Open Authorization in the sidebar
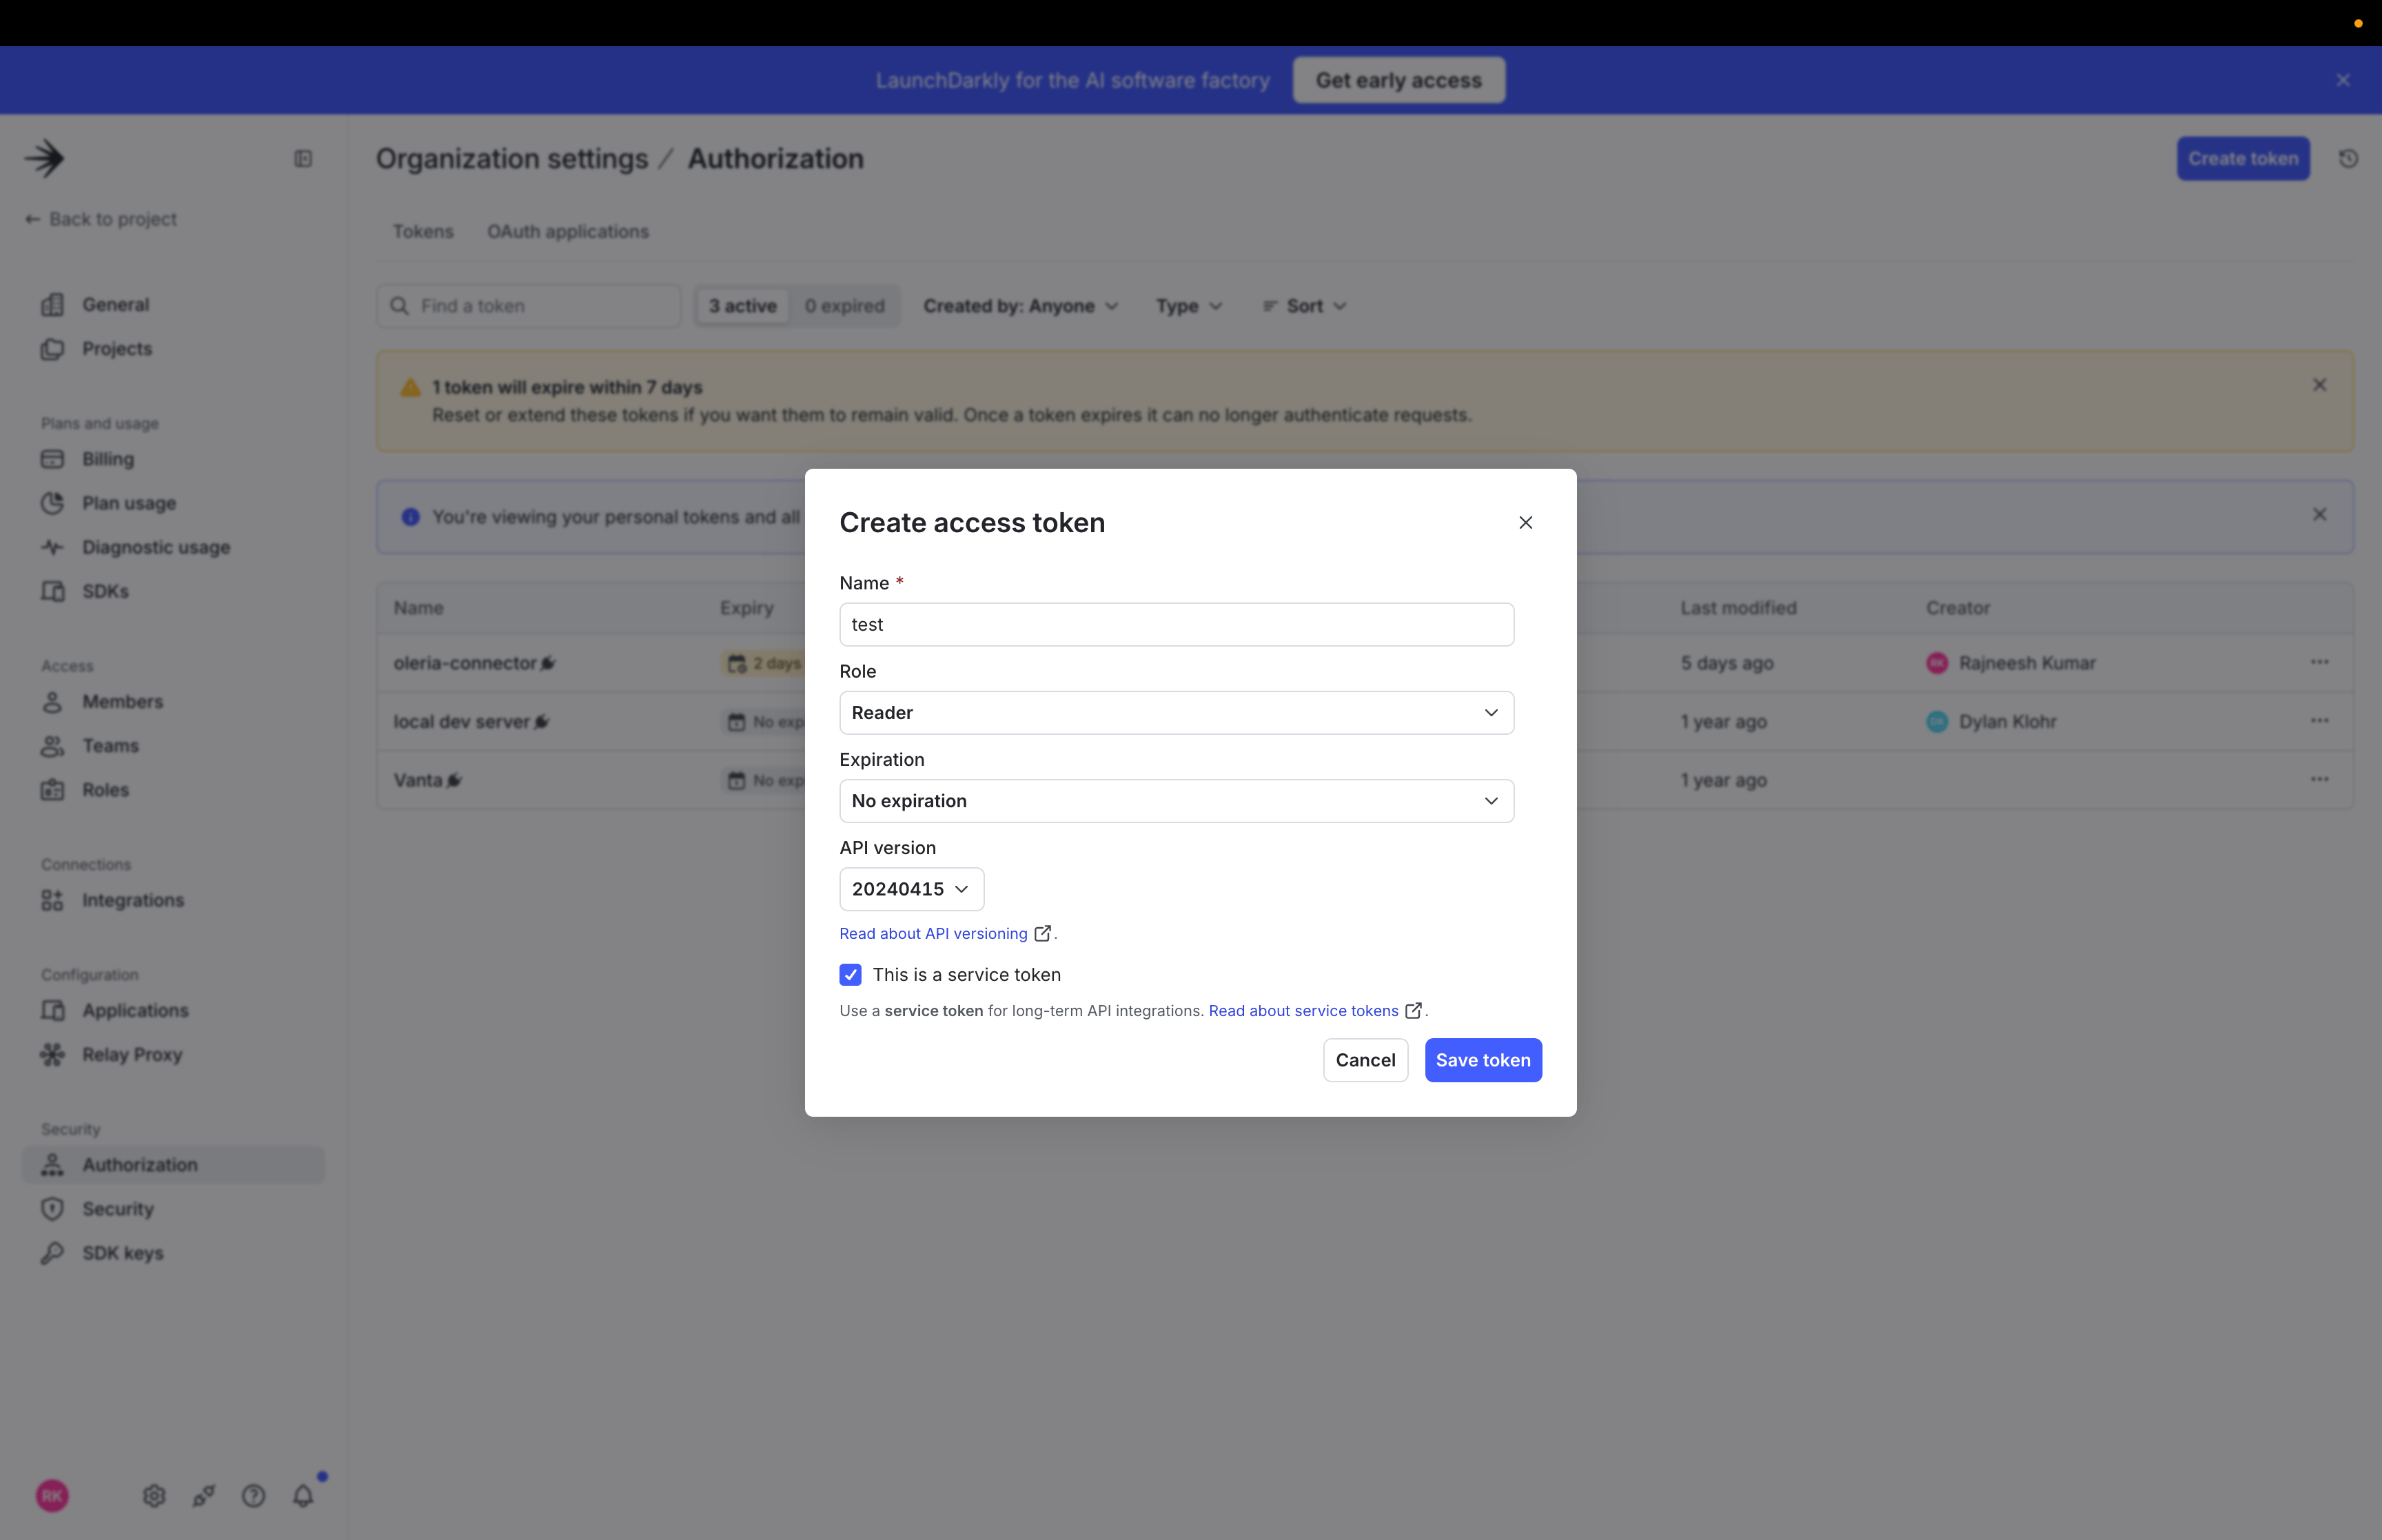The height and width of the screenshot is (1540, 2382). pyautogui.click(x=174, y=1165)
